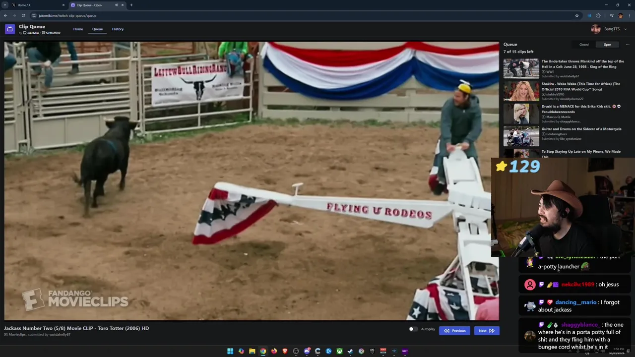Open Steam from the taskbar
635x357 pixels.
[x=350, y=351]
